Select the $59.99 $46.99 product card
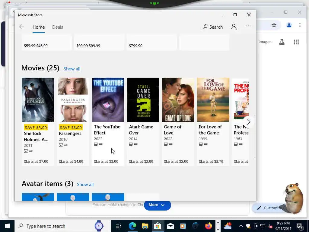This screenshot has height=232, width=309. [46, 43]
